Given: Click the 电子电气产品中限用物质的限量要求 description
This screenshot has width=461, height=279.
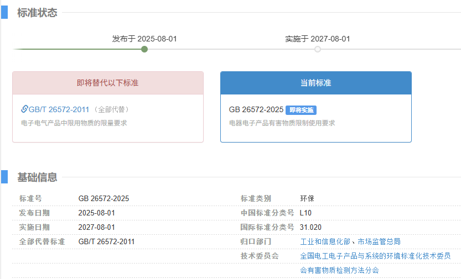Looking at the screenshot, I should (74, 123).
